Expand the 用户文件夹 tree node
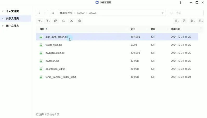Screen dimensions: 207x118 3,26
